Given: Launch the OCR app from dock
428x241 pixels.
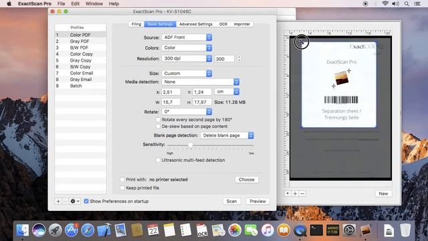Looking at the screenshot, I should (x=202, y=230).
